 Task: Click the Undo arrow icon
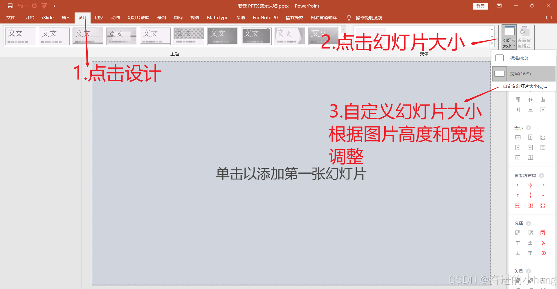coord(20,6)
